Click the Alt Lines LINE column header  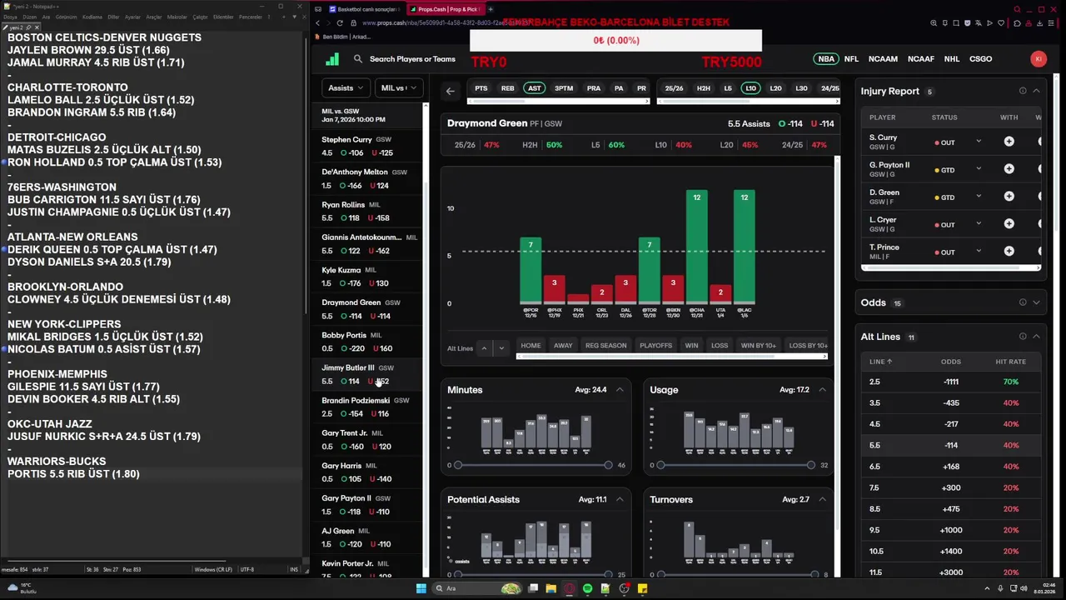tap(880, 362)
